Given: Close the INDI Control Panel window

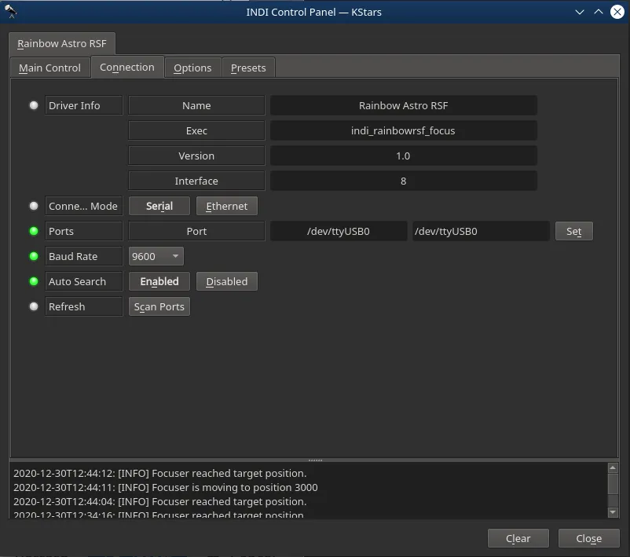Looking at the screenshot, I should click(x=617, y=12).
